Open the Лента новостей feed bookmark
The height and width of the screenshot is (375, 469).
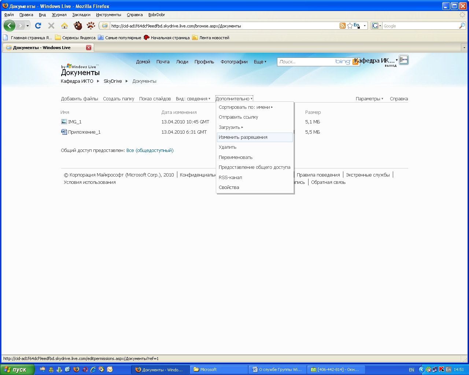211,37
